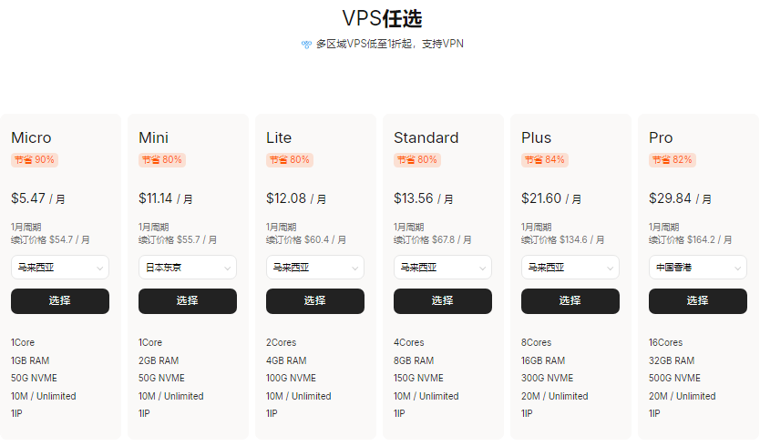The width and height of the screenshot is (760, 446).
Task: Expand the Mini plan Tokyo region dropdown
Action: [x=188, y=268]
